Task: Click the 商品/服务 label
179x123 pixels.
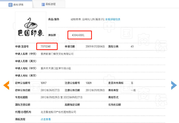Action: click(54, 19)
